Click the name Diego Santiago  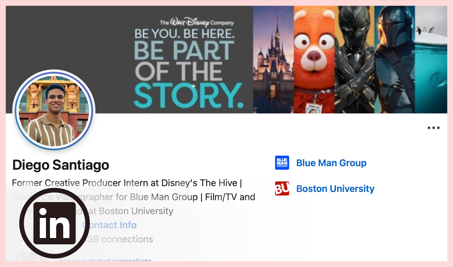click(x=61, y=165)
